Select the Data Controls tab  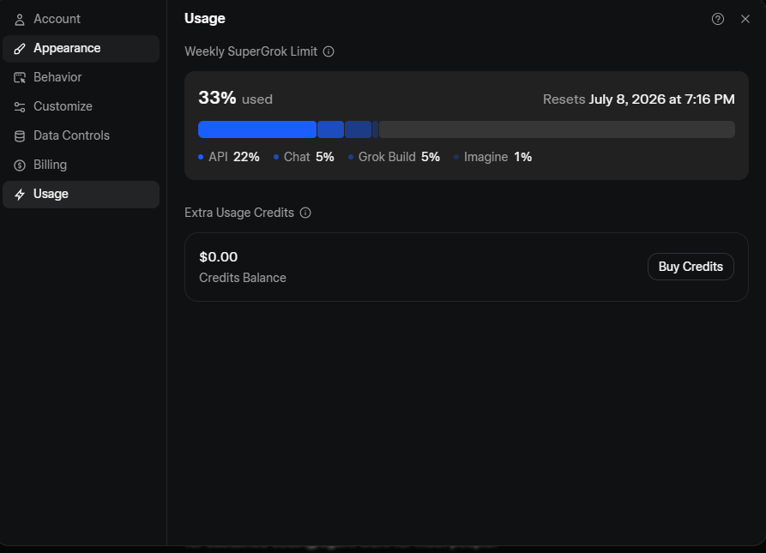[x=81, y=135]
